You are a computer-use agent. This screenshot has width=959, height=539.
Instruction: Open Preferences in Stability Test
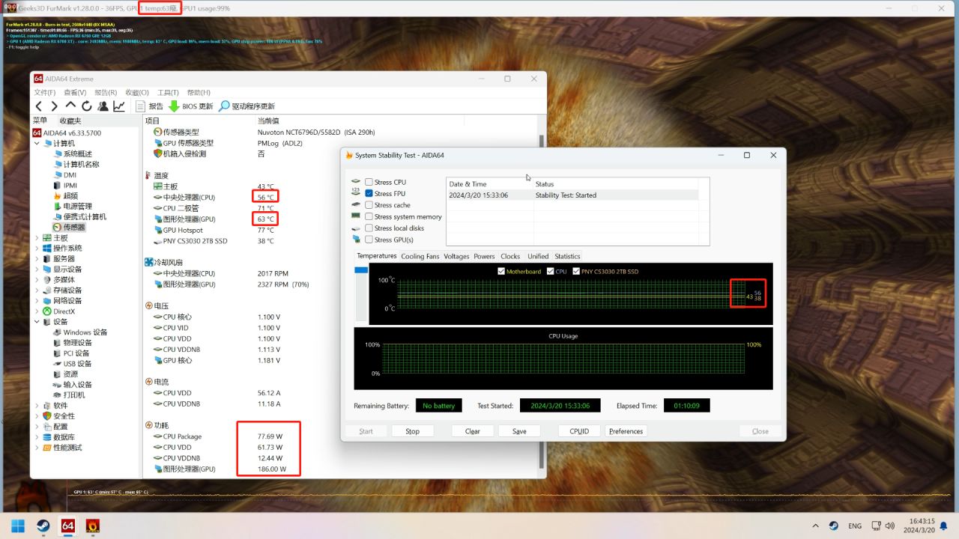tap(626, 431)
